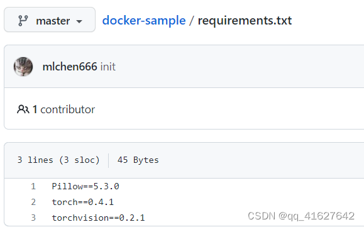Open mlchen666 user profile link

coord(70,67)
